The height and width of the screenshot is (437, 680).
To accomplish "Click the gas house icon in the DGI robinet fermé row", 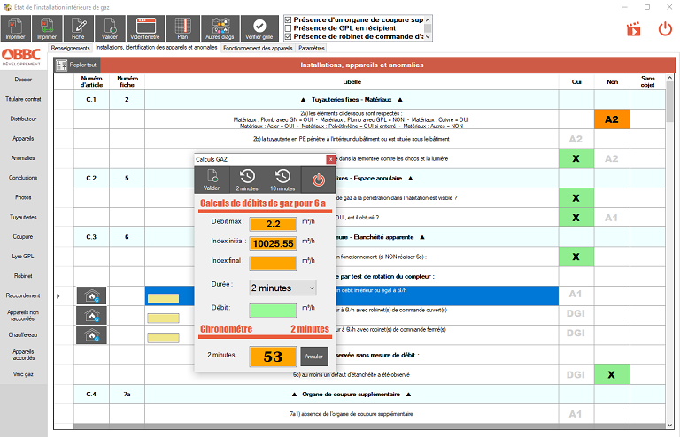I will click(x=91, y=335).
